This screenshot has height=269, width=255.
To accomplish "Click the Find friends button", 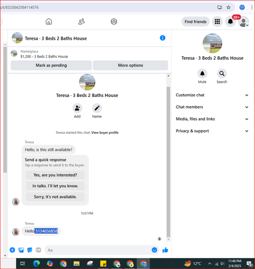I will 195,22.
